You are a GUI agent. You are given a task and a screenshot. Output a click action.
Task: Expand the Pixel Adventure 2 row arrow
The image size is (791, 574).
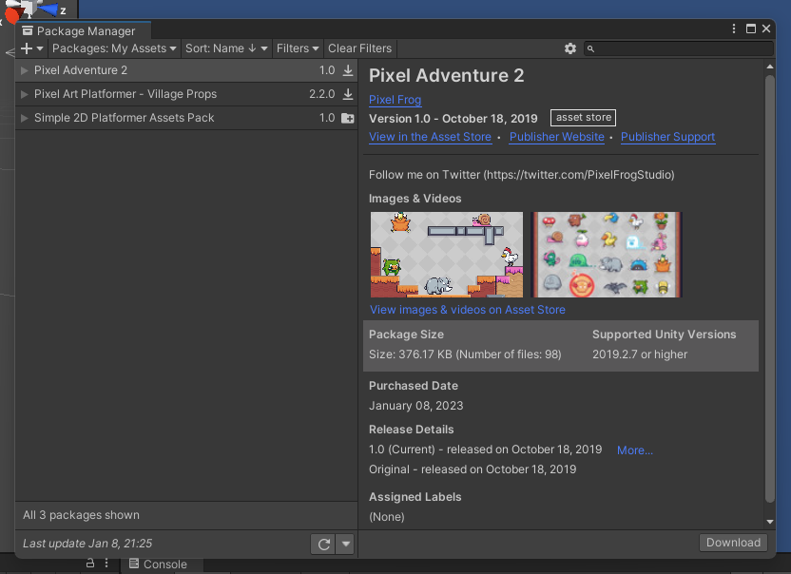24,70
